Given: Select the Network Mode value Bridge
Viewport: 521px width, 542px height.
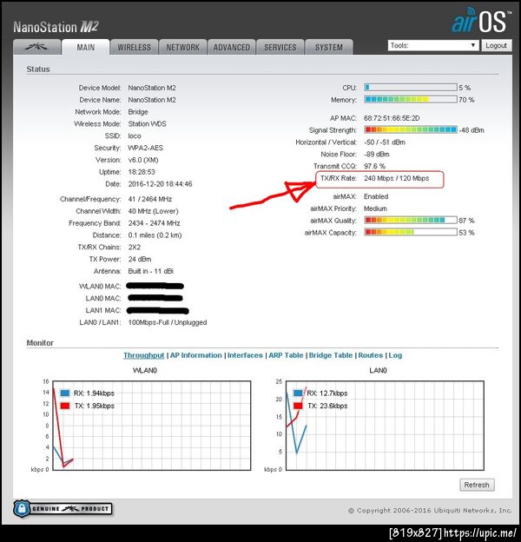Looking at the screenshot, I should [138, 112].
